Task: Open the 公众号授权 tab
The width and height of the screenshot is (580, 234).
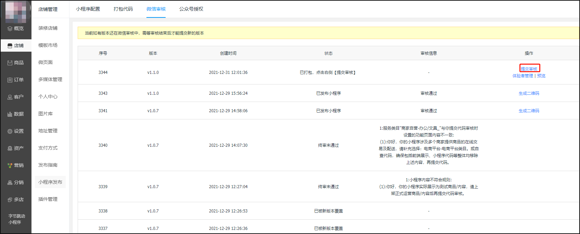Action: 191,9
